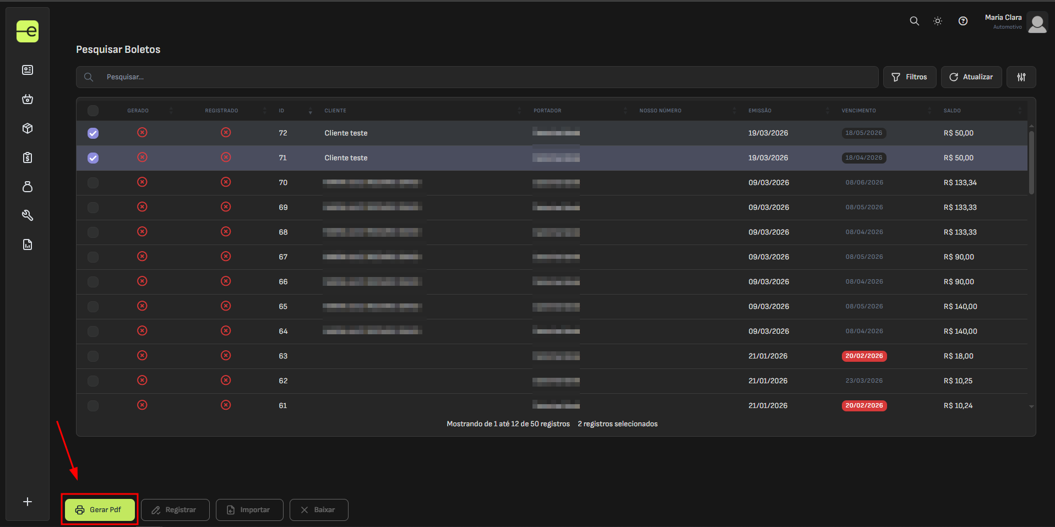Screen dimensions: 1055x527
Task: Select the checkbox for boleto 70
Action: [x=93, y=183]
